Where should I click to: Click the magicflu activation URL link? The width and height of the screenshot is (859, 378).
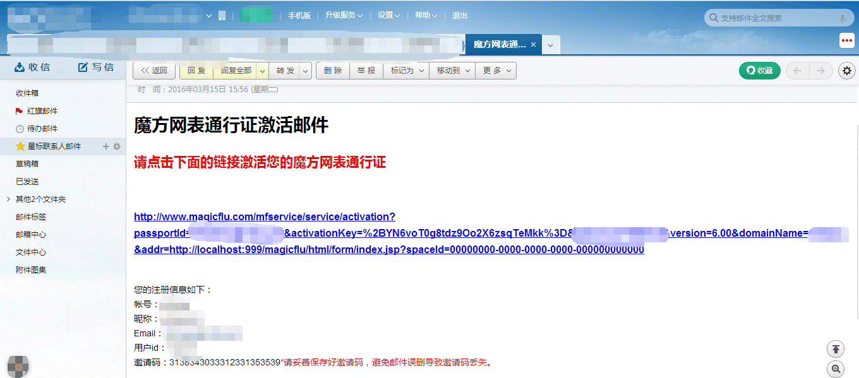click(265, 216)
